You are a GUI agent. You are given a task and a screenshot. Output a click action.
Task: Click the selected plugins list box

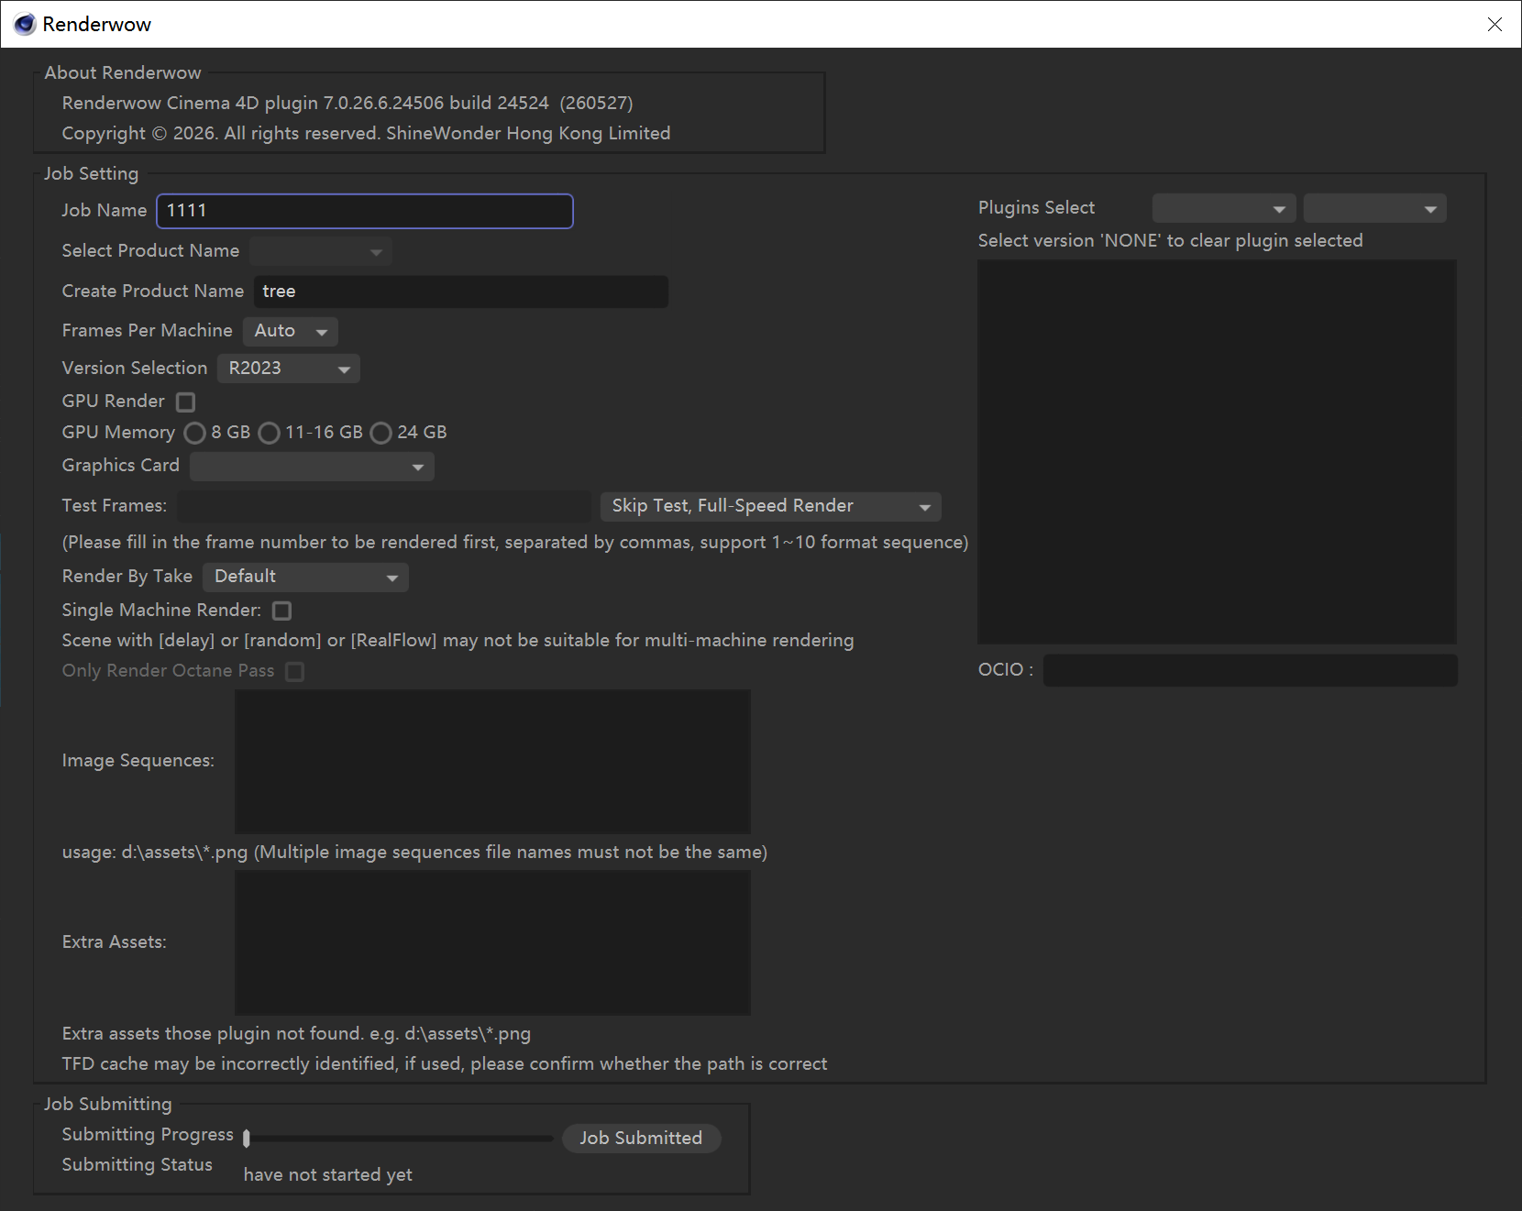pyautogui.click(x=1218, y=452)
